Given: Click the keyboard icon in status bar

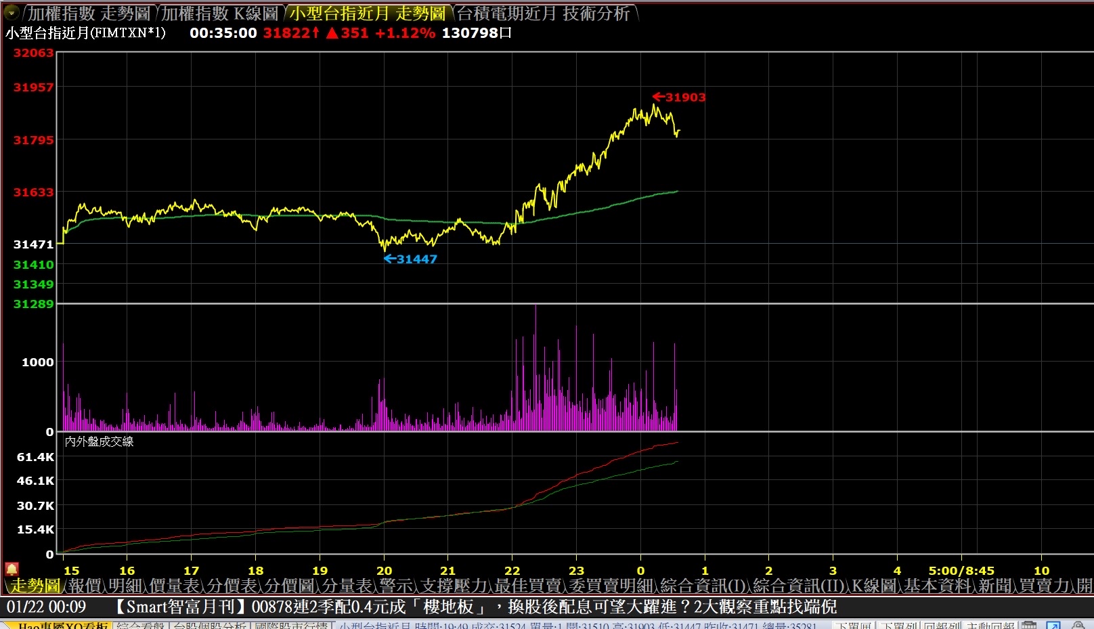Looking at the screenshot, I should (x=1030, y=625).
